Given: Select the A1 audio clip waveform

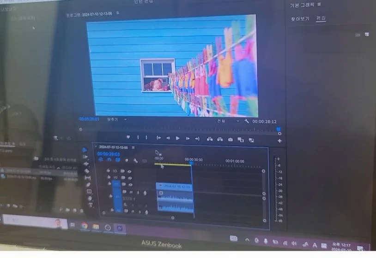Looking at the screenshot, I should coord(175,196).
